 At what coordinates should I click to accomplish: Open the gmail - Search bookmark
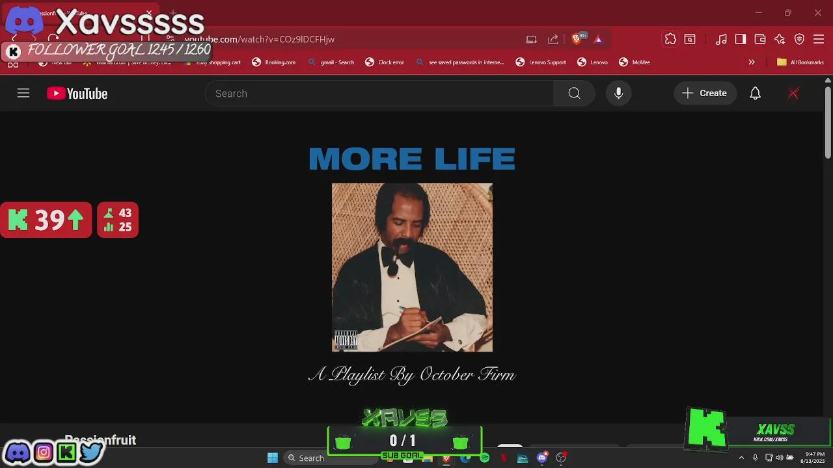(331, 62)
